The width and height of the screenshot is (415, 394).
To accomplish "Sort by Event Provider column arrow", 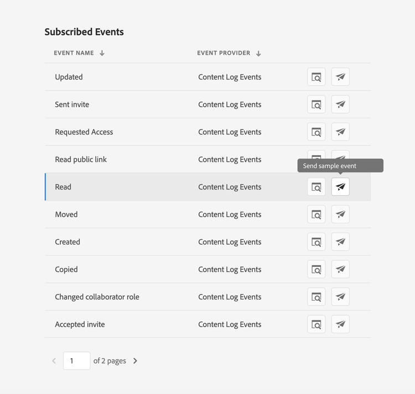I will pos(258,54).
